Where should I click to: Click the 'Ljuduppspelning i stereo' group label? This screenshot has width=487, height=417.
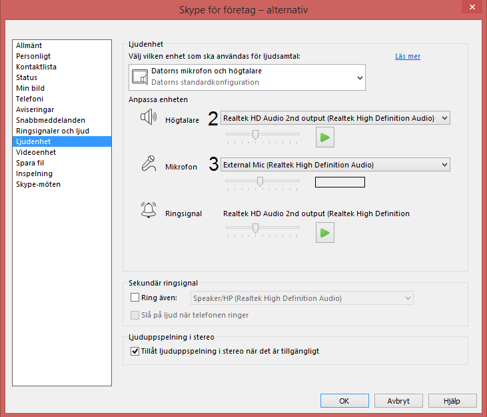click(x=171, y=337)
